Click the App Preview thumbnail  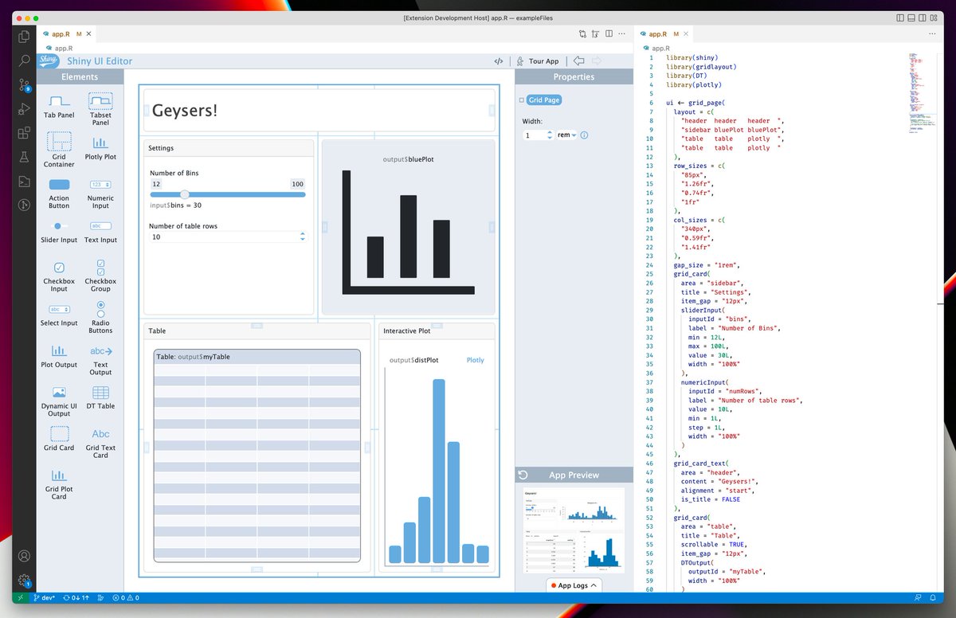[x=574, y=530]
